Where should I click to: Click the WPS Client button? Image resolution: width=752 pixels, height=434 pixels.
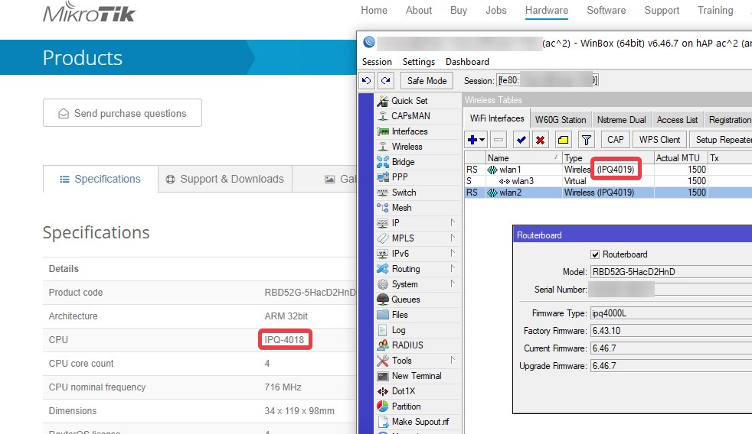(x=659, y=140)
